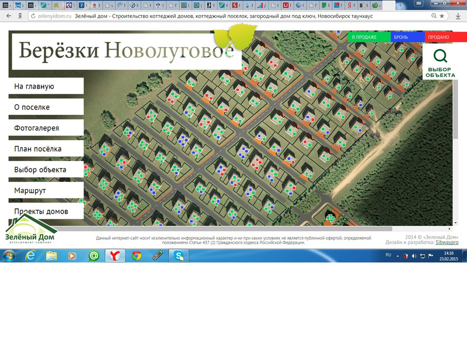Bookmark the page with the star icon

tap(442, 16)
